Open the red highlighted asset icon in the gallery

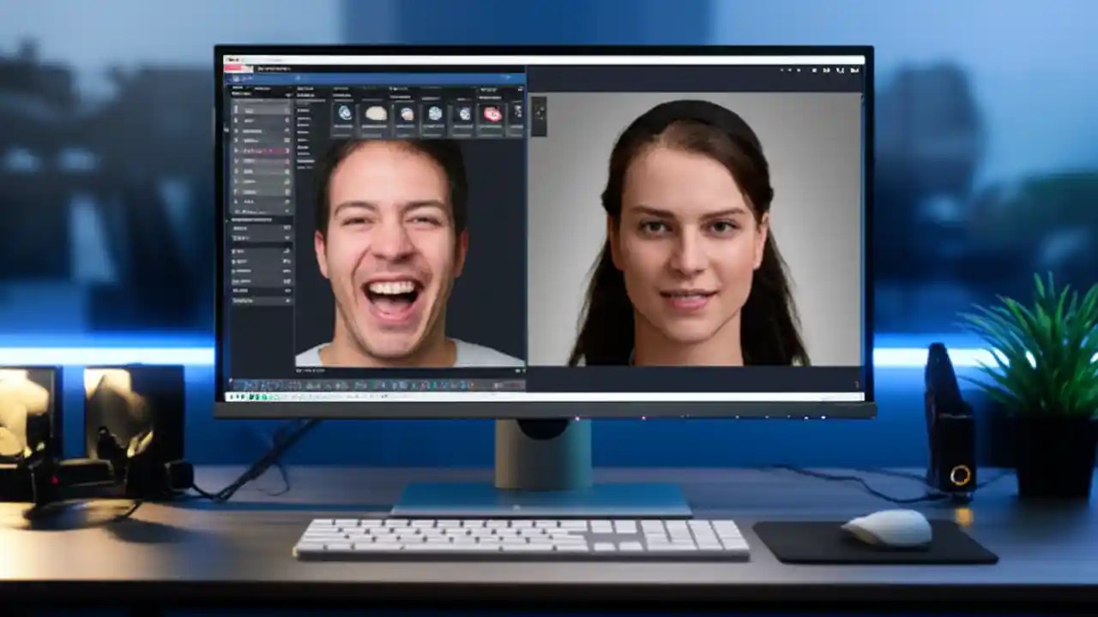point(493,114)
